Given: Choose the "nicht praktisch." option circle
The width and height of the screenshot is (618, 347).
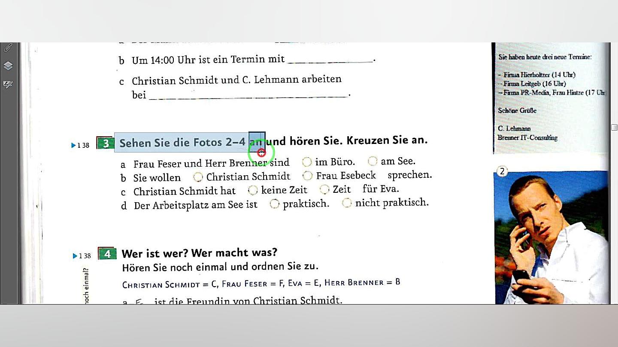Looking at the screenshot, I should pyautogui.click(x=347, y=203).
